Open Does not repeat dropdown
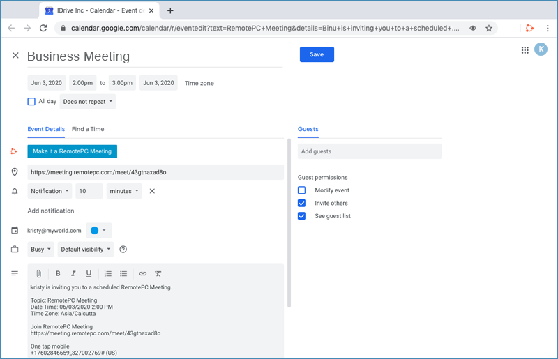The image size is (558, 359). coord(88,102)
